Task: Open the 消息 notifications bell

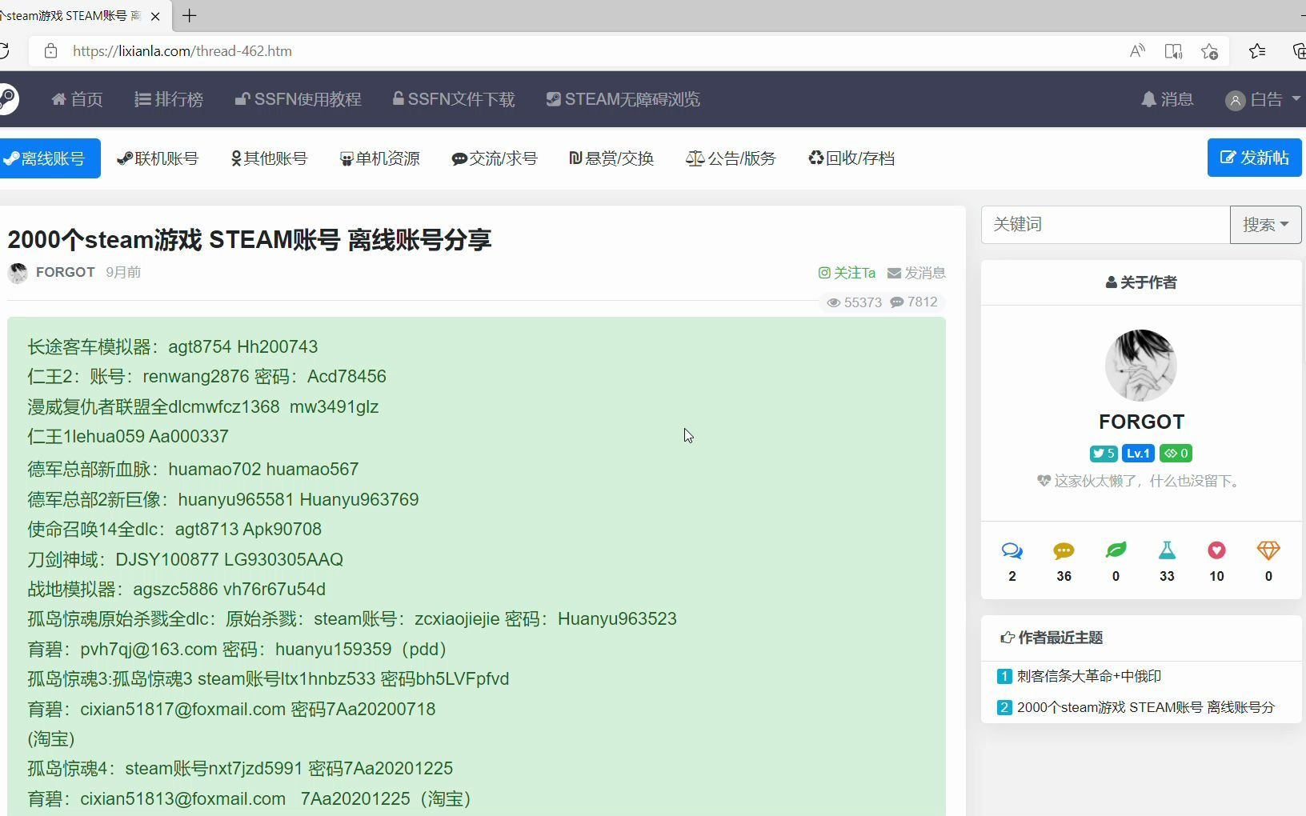Action: click(x=1167, y=99)
